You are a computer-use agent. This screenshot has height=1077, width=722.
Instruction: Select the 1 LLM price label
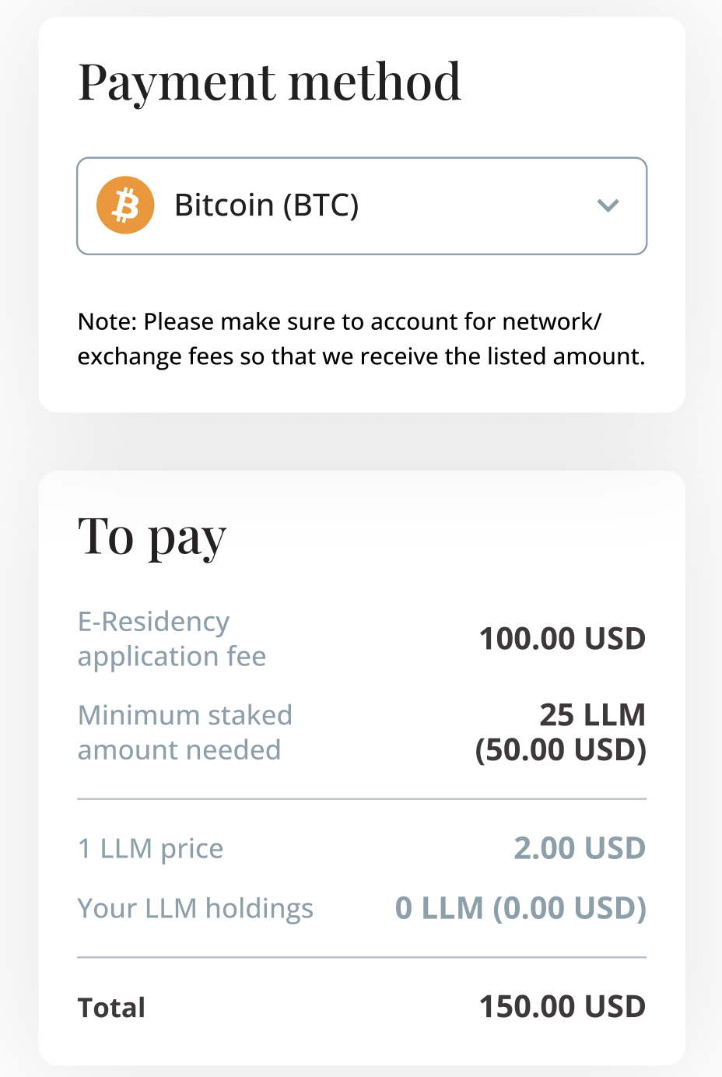150,848
